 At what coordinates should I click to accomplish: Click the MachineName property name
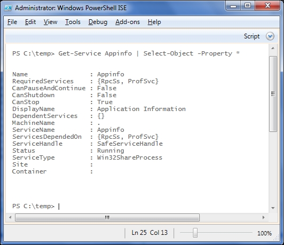[x=33, y=123]
